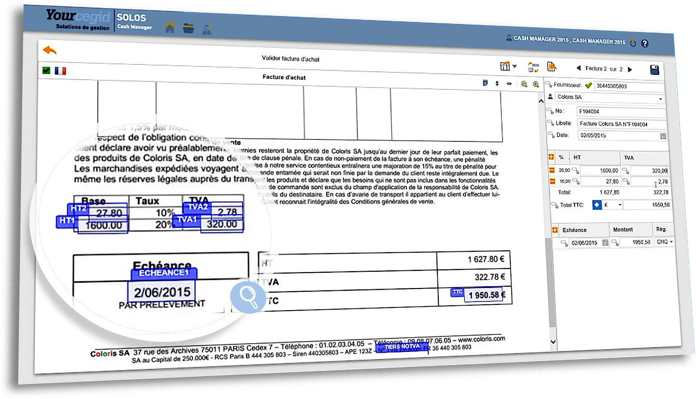Screen dimensions: 696x399
Task: Click the capture pointer beside No.
Action: coord(550,111)
